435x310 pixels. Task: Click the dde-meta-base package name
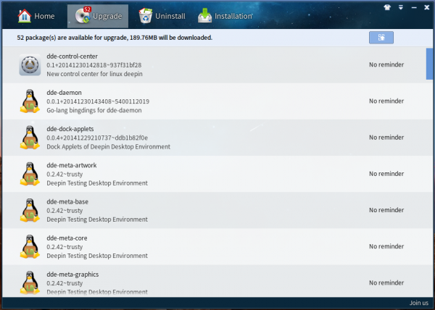coord(67,201)
